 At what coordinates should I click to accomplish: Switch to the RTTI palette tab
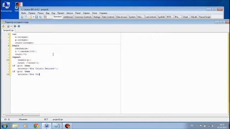169,17
